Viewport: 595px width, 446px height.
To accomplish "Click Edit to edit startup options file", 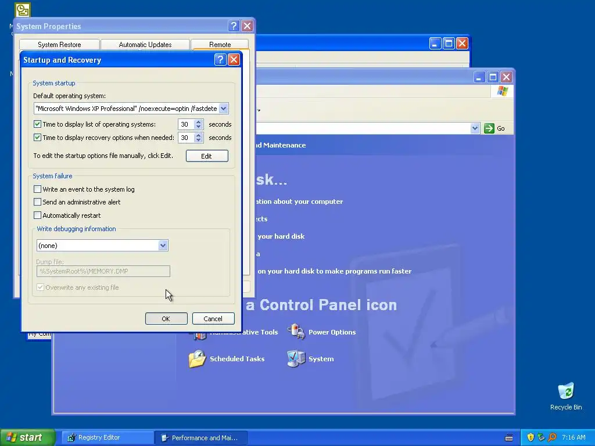I will (x=207, y=156).
